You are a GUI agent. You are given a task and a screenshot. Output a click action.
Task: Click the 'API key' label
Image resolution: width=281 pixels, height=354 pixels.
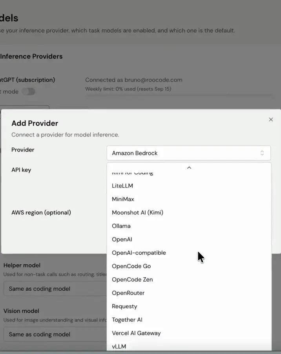21,170
